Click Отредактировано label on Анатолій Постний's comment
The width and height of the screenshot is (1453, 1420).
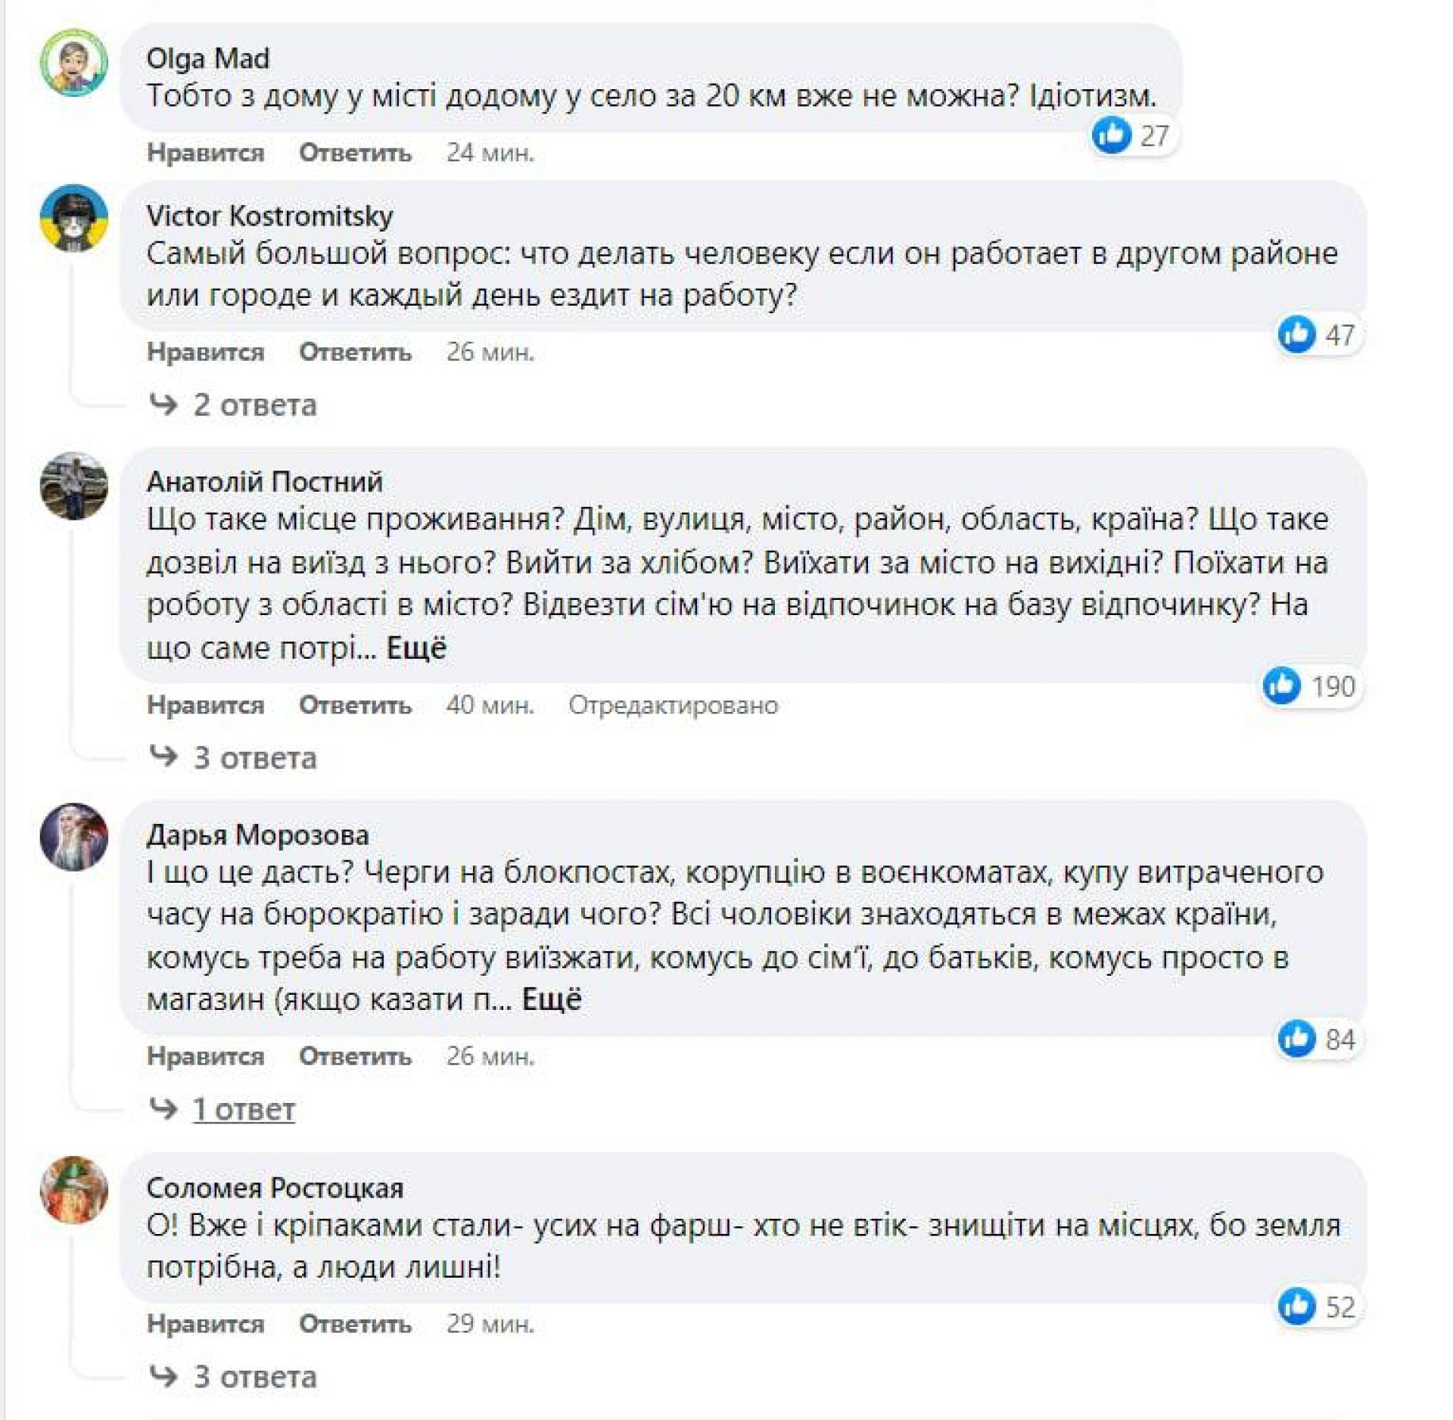pos(673,705)
